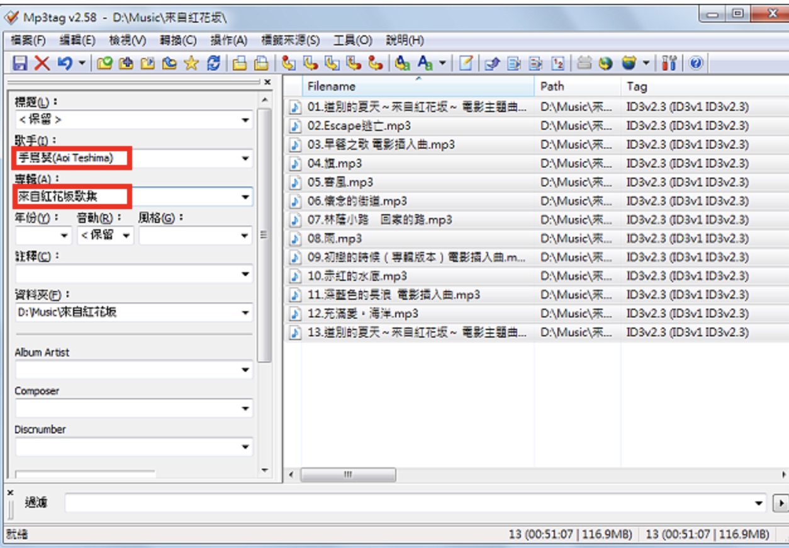Click the music note icon for 04.旗.mp3
This screenshot has height=548, width=789.
[x=294, y=164]
